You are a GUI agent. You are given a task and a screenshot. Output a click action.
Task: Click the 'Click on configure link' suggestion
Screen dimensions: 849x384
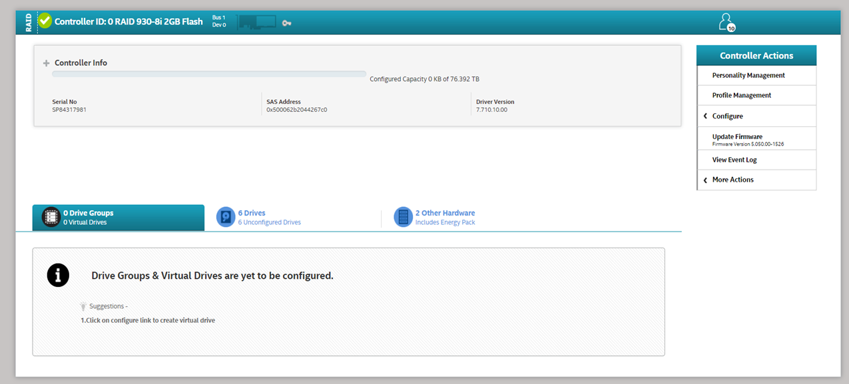click(148, 320)
